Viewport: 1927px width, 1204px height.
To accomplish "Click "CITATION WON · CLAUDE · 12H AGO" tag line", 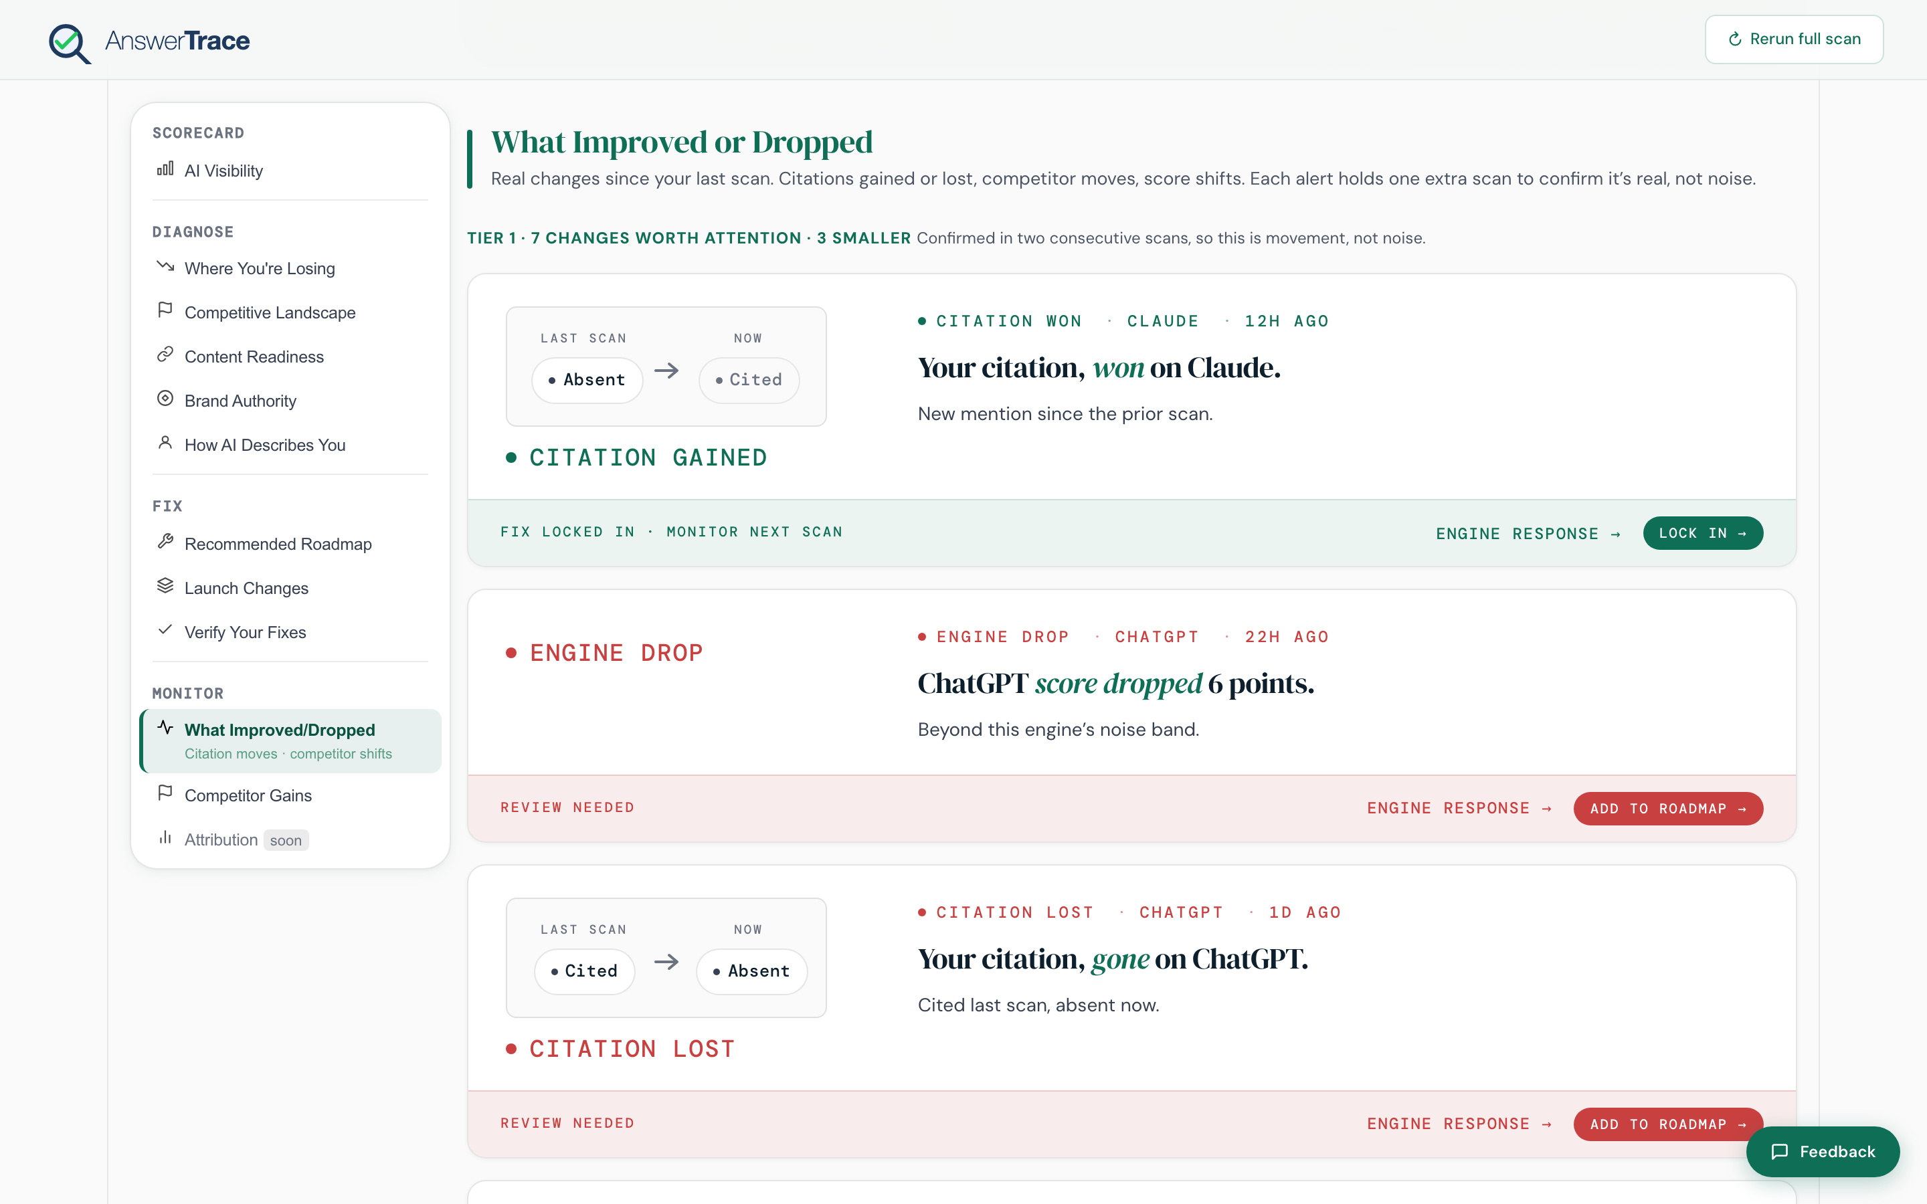I will click(1123, 321).
